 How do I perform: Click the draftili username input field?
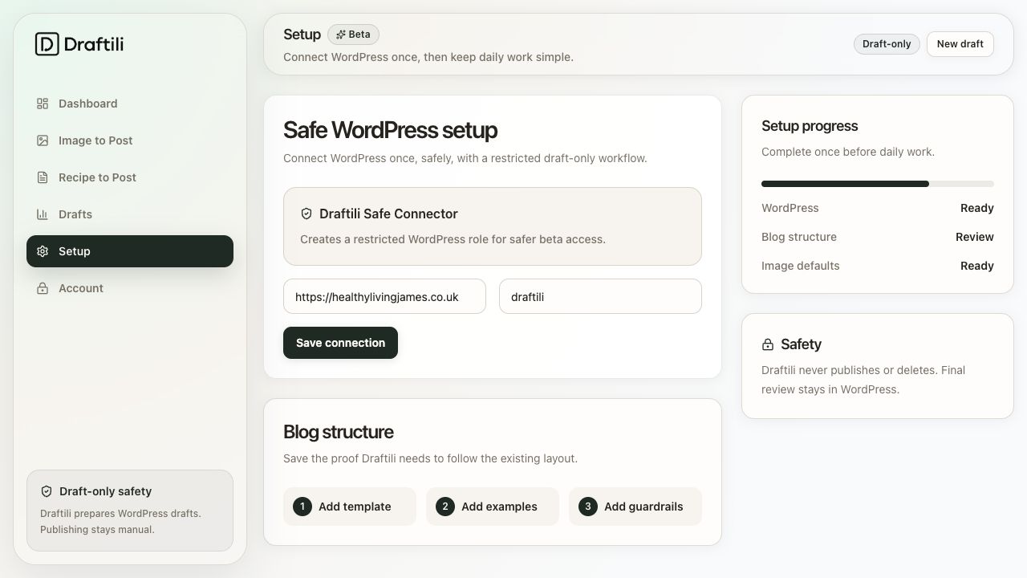coord(600,296)
